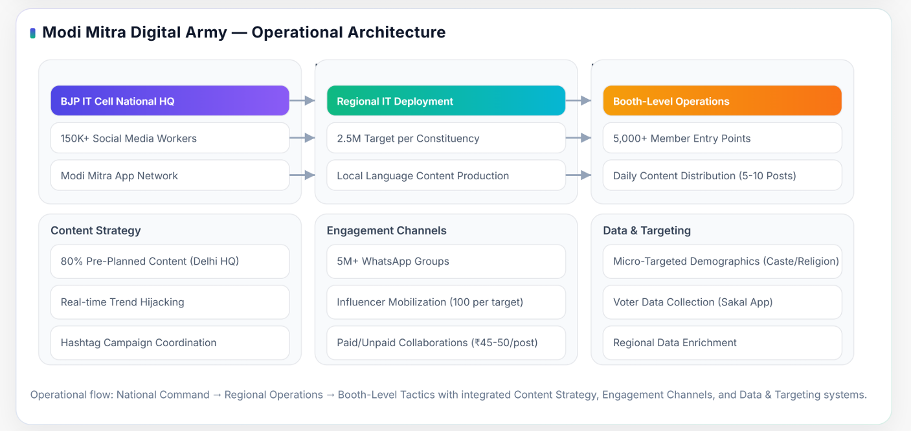Click the 5M+ WhatsApp Groups card
The height and width of the screenshot is (431, 911).
tap(445, 261)
